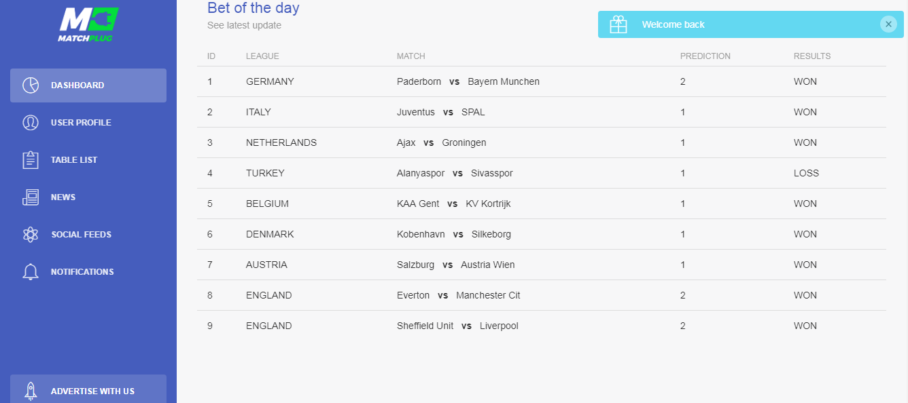
Task: Select the SOCIAL FEEDS menu entry
Action: (88, 235)
